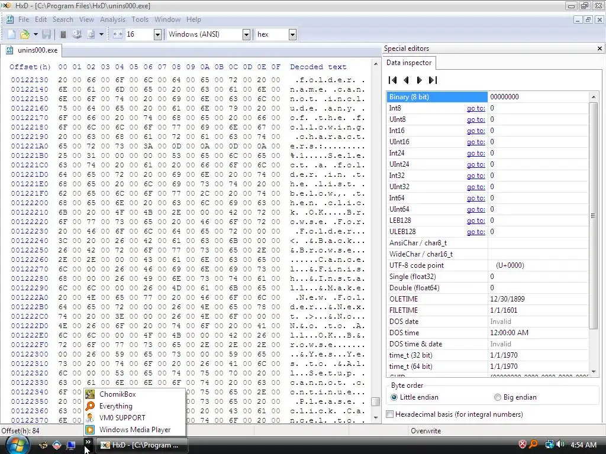Expand the quick launch overflow chevron

pyautogui.click(x=88, y=442)
